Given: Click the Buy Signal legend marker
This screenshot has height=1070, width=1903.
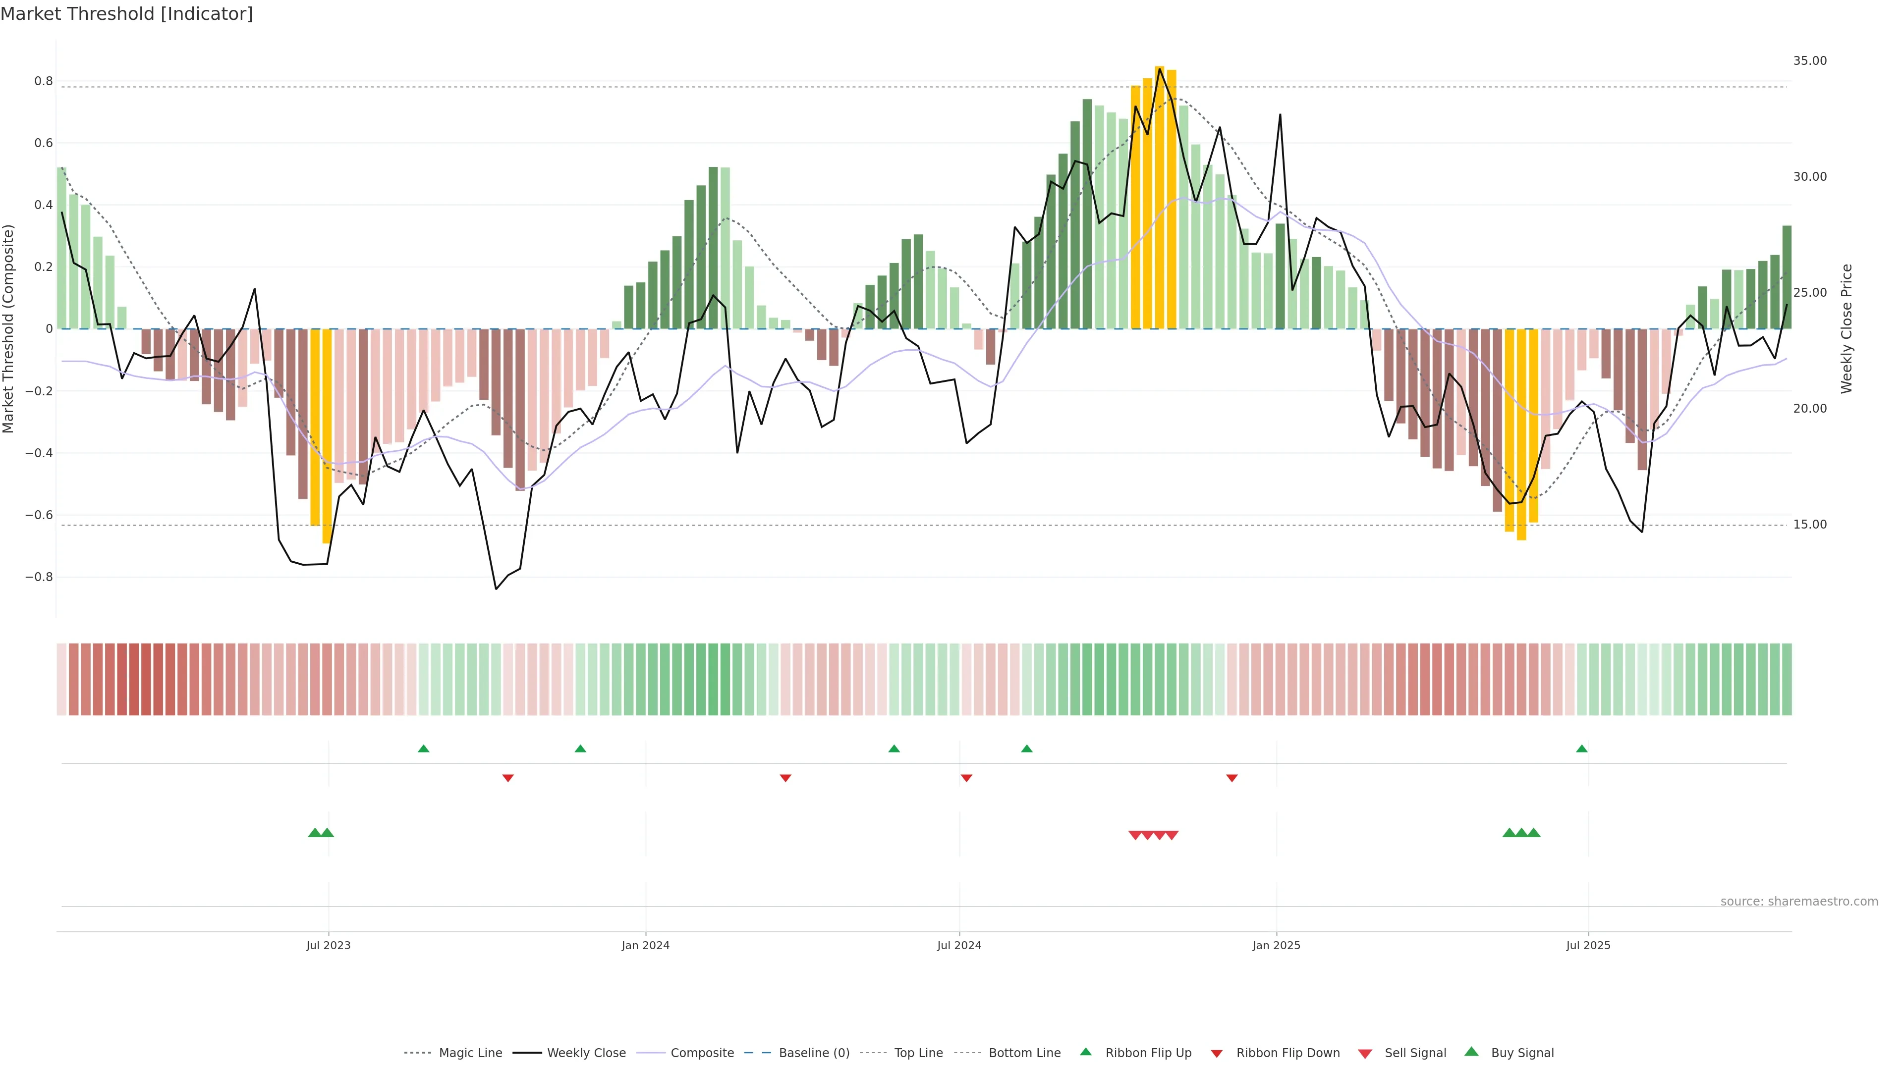Looking at the screenshot, I should (x=1471, y=1052).
